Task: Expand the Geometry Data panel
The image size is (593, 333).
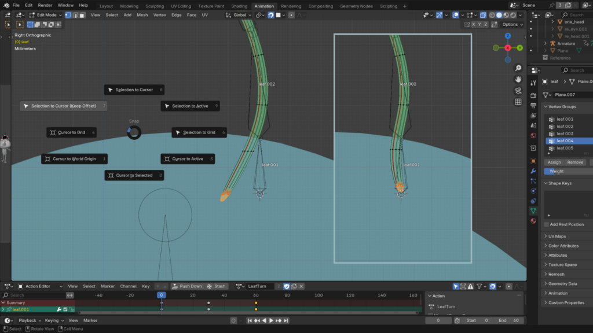Action: pos(562,283)
